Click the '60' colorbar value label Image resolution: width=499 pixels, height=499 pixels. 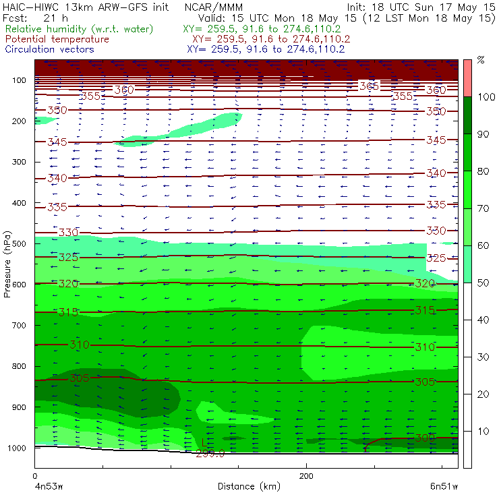483,245
